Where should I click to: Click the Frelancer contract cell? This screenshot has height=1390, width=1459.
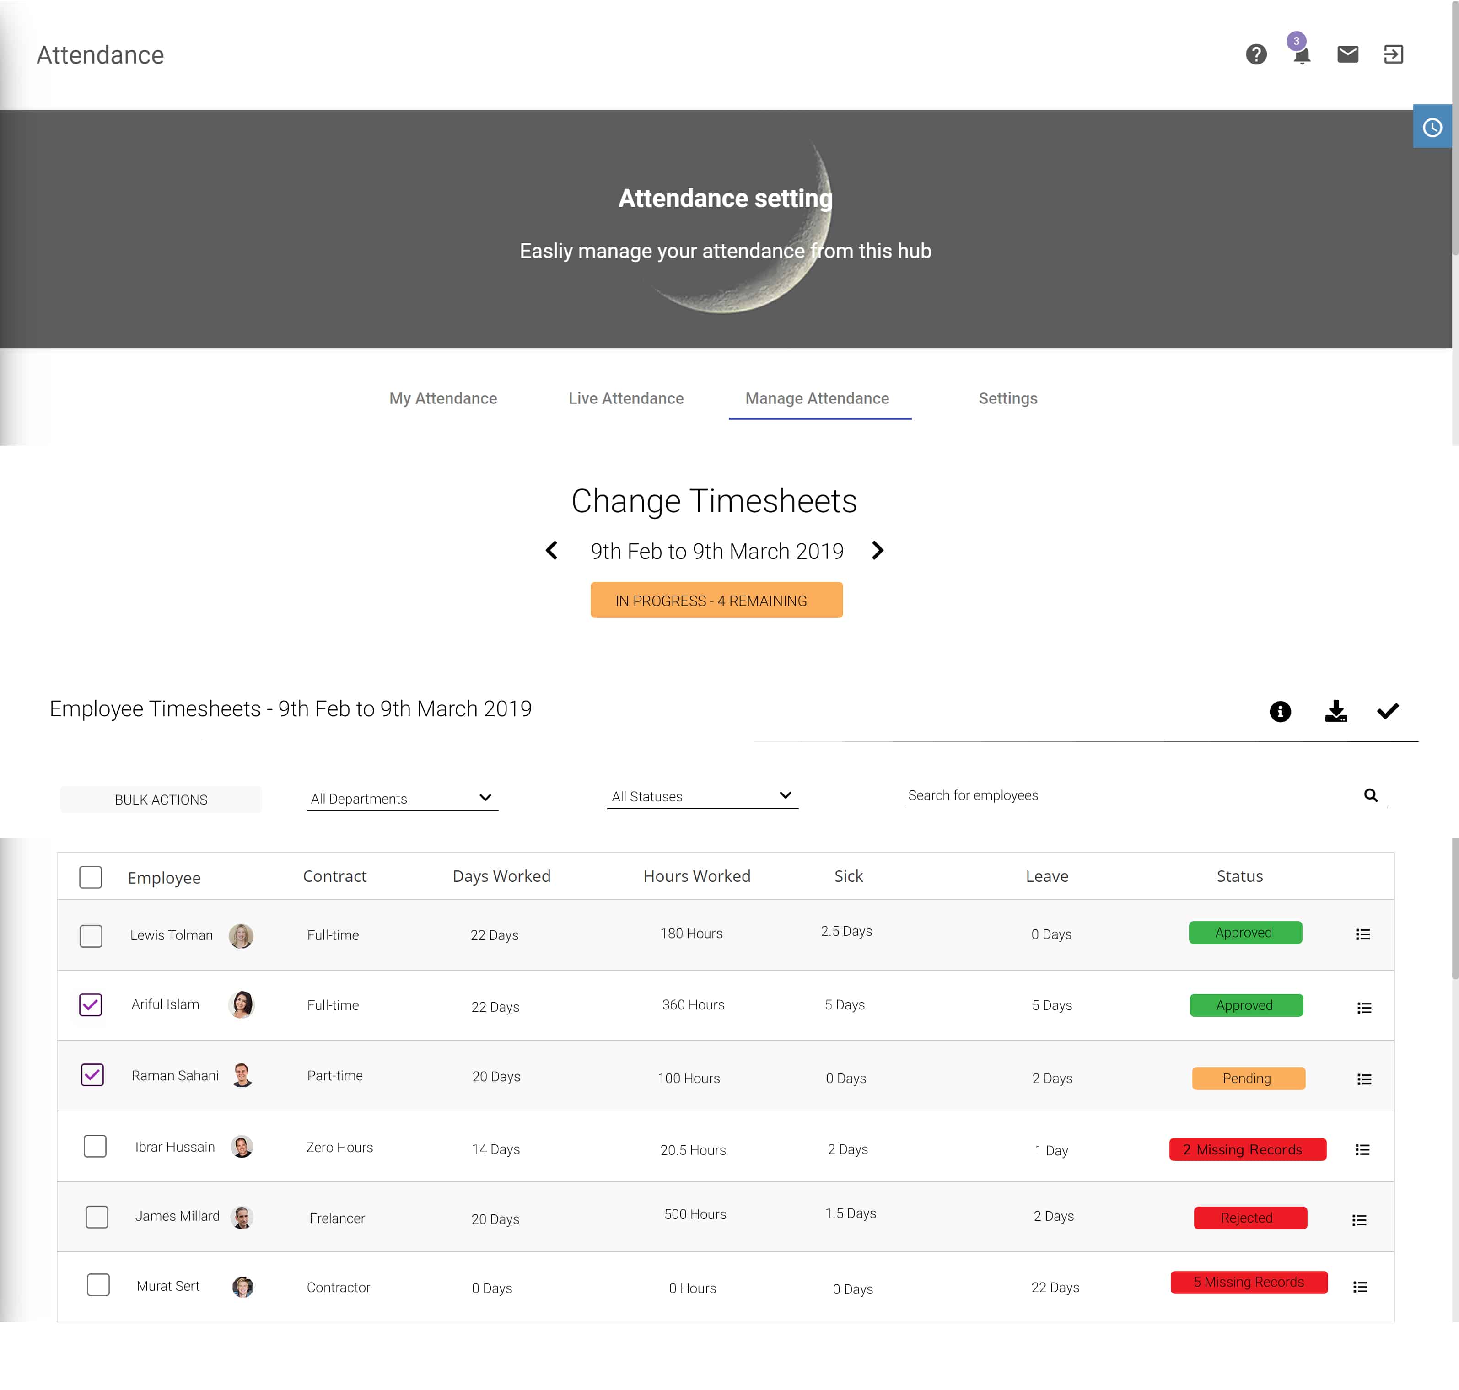coord(337,1219)
